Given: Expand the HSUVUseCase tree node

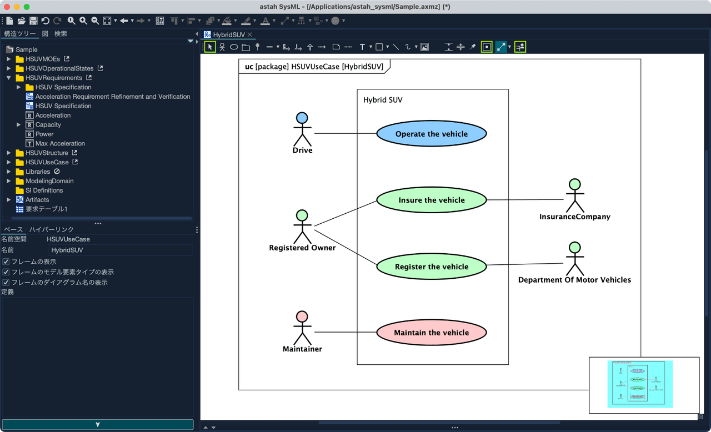Looking at the screenshot, I should 9,162.
